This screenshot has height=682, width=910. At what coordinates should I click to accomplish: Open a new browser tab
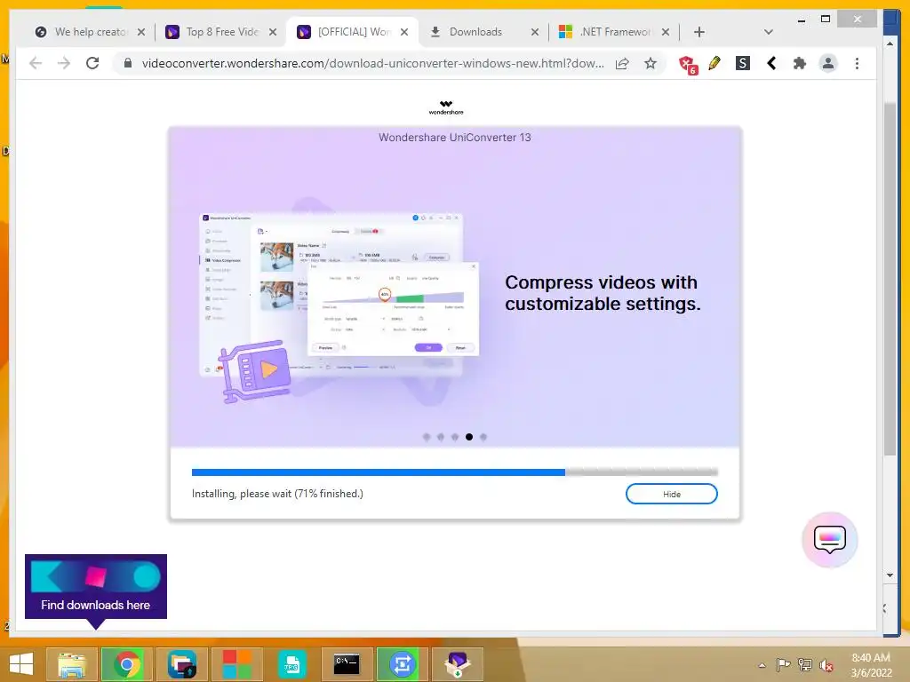(699, 32)
